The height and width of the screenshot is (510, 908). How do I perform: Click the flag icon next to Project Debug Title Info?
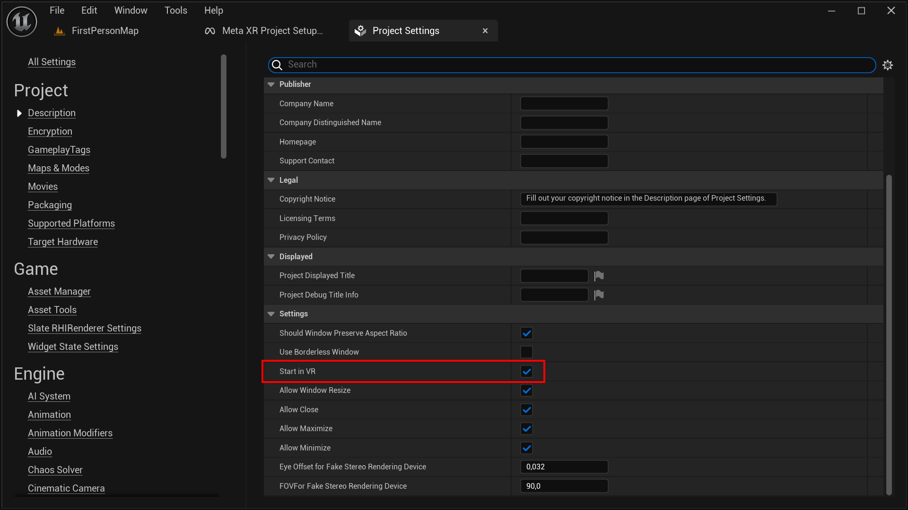coord(599,295)
